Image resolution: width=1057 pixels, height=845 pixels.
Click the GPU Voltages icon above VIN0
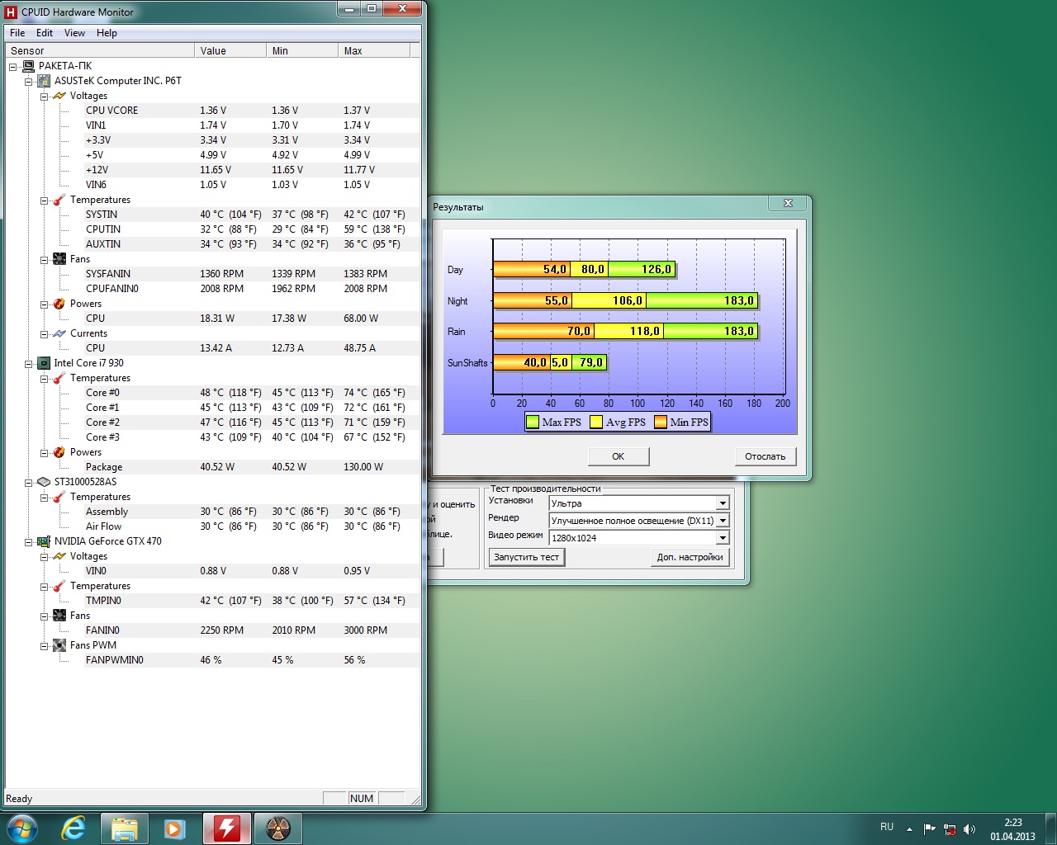(59, 556)
